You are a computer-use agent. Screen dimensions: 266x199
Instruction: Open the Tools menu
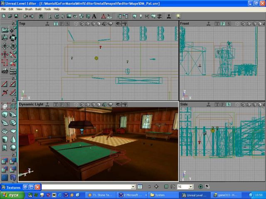point(47,9)
